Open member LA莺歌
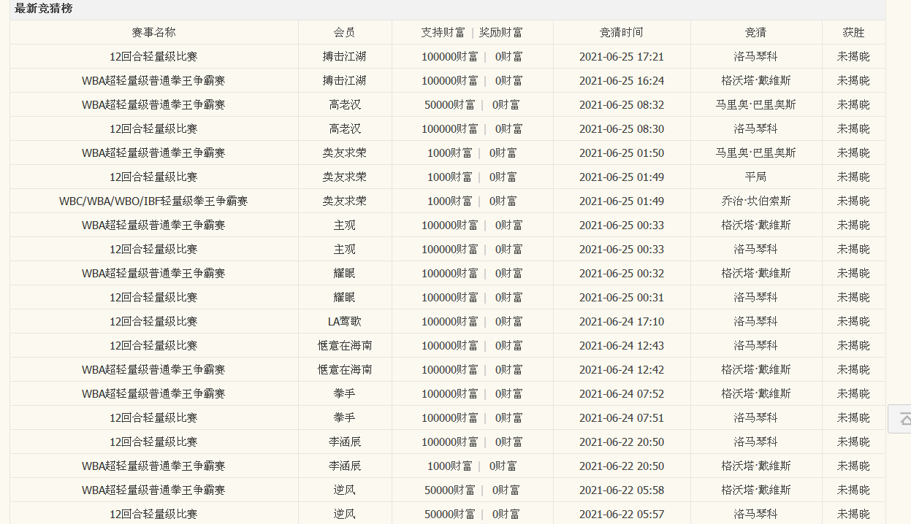 pos(345,321)
